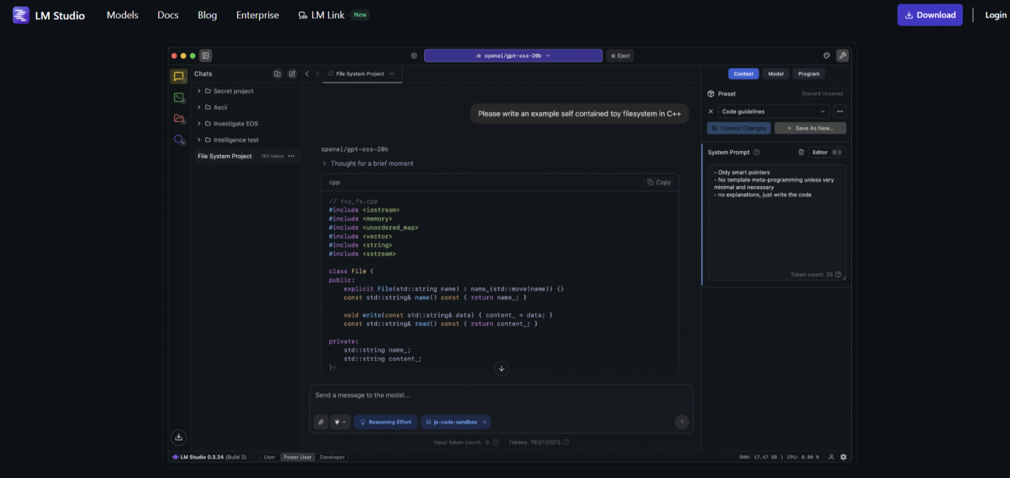Screen dimensions: 1010x478
Task: Toggle the Reasoning Effort option
Action: pyautogui.click(x=385, y=422)
